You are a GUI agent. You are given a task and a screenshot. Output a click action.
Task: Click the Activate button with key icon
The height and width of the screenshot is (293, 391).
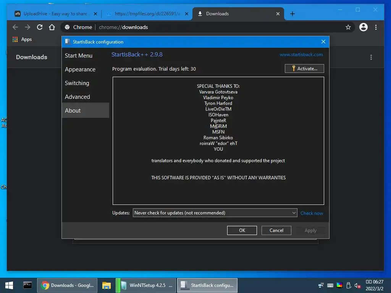304,69
